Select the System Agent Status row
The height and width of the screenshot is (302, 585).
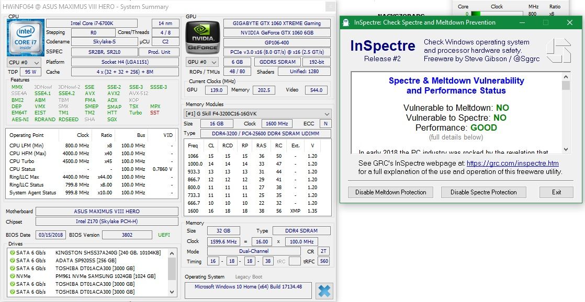(x=92, y=192)
